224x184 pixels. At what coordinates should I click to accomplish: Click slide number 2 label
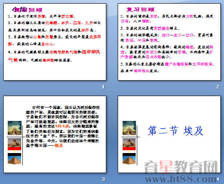pyautogui.click(x=218, y=87)
